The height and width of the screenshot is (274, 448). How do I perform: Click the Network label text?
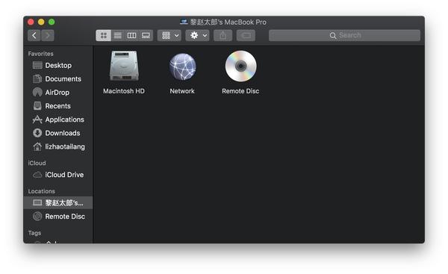[x=182, y=91]
